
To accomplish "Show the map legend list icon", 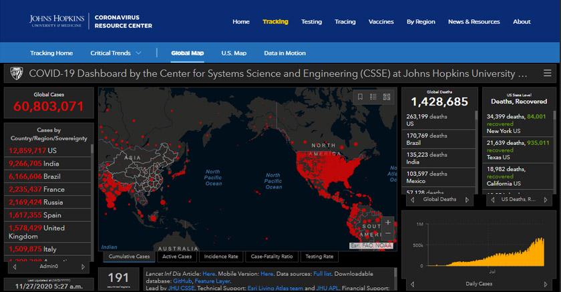I will click(373, 97).
